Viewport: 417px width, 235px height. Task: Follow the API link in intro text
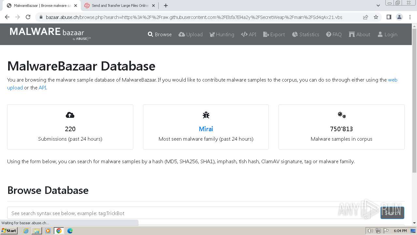point(42,87)
